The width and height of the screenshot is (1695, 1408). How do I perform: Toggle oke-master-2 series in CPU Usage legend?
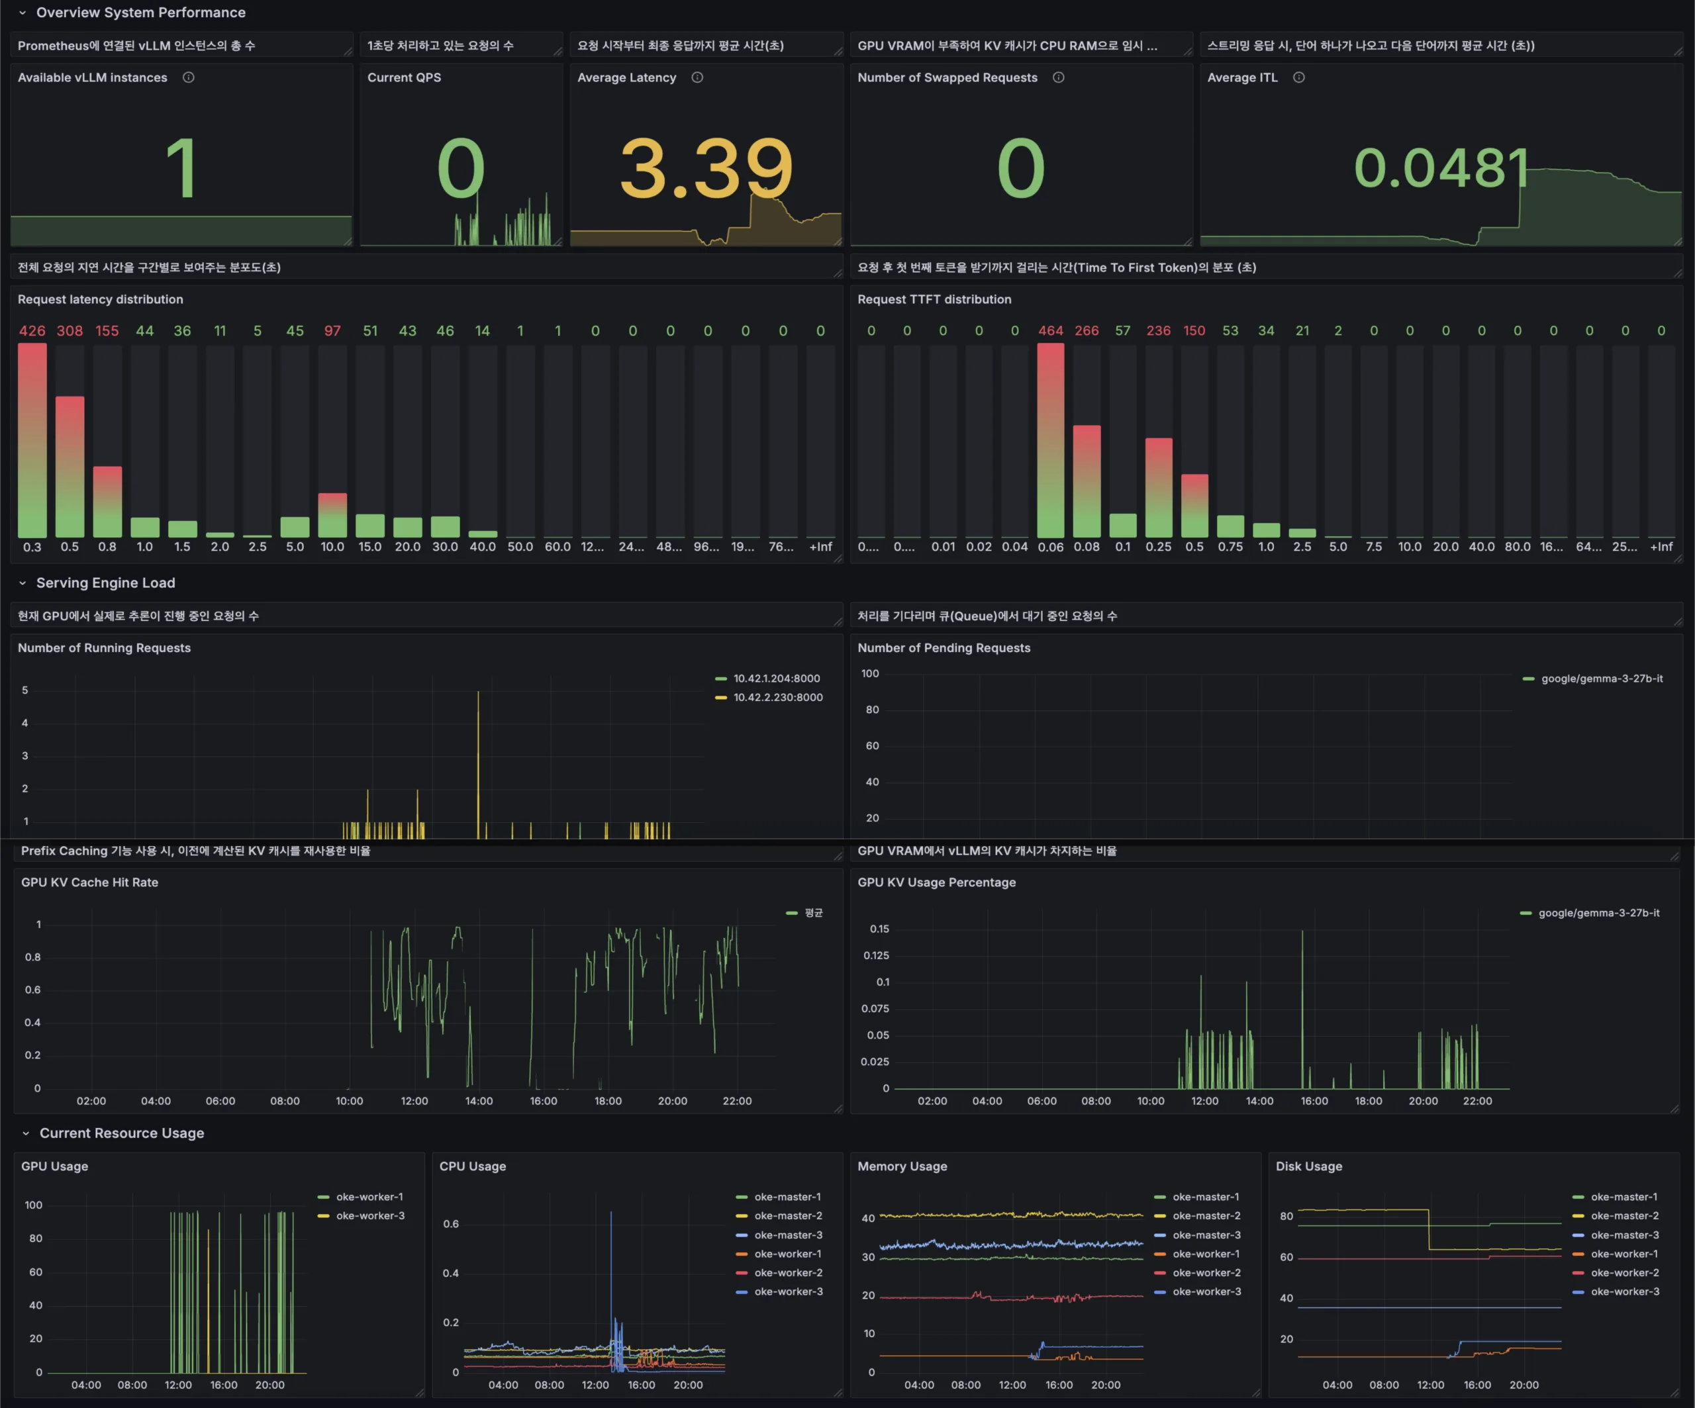point(788,1216)
